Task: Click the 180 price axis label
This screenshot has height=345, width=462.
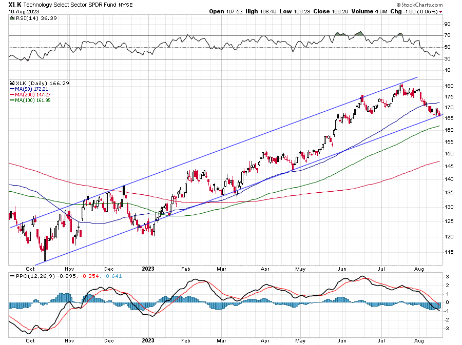Action: click(449, 86)
